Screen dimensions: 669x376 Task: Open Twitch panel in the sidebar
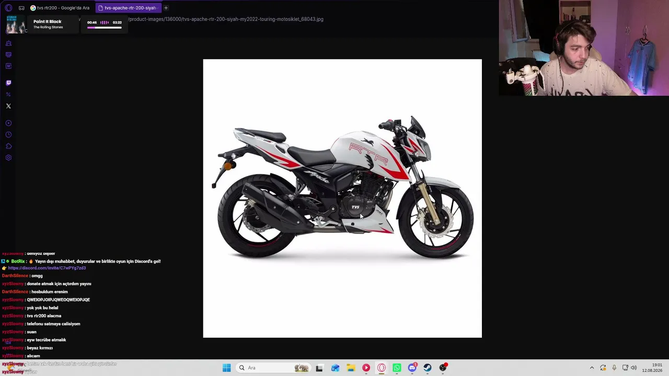[x=8, y=83]
